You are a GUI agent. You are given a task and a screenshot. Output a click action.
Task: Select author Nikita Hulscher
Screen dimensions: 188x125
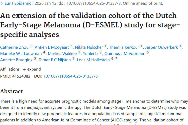(89, 47)
